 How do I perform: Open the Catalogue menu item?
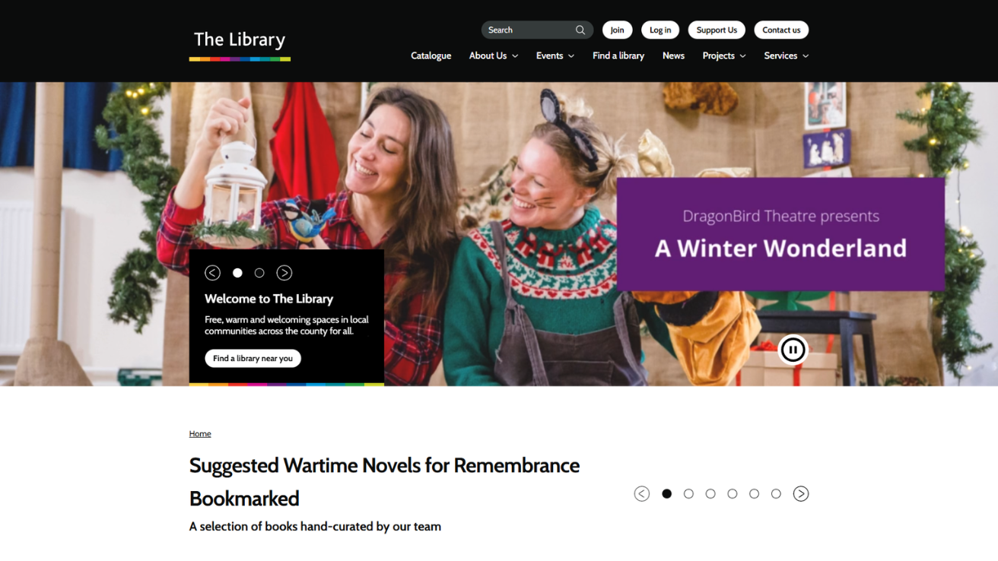pos(431,55)
